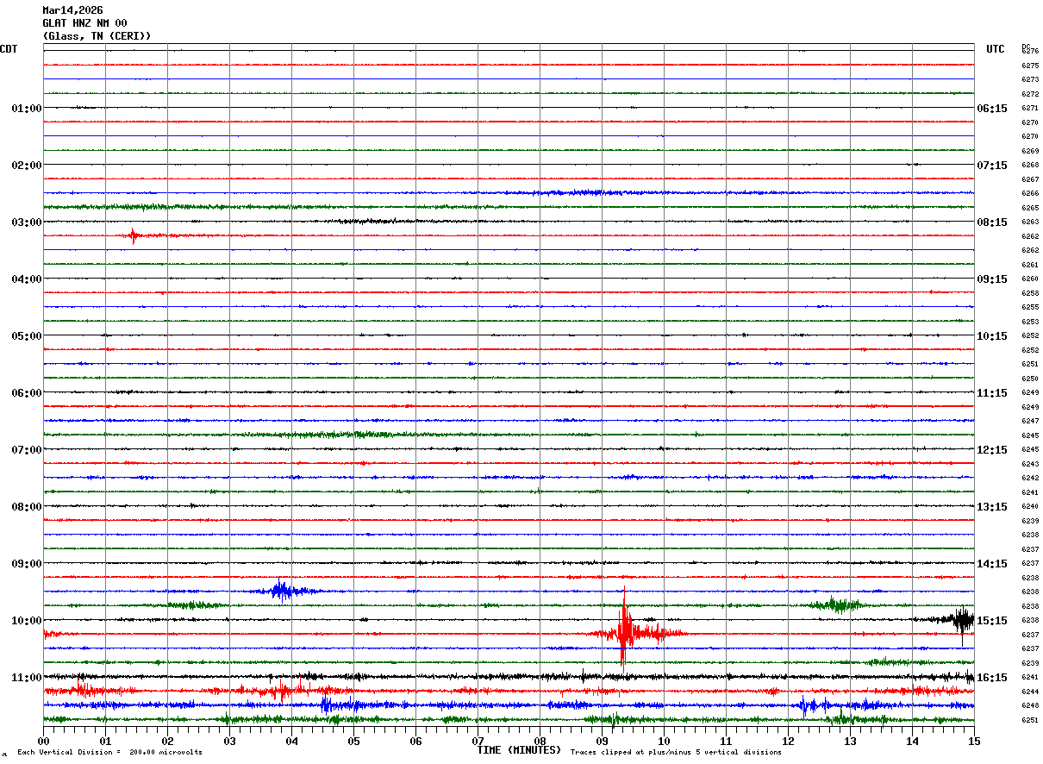Click the DC column header
Image resolution: width=1043 pixels, height=764 pixels.
click(x=1026, y=47)
